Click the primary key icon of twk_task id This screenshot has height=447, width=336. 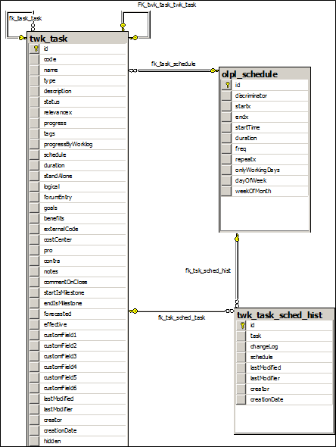[36, 48]
